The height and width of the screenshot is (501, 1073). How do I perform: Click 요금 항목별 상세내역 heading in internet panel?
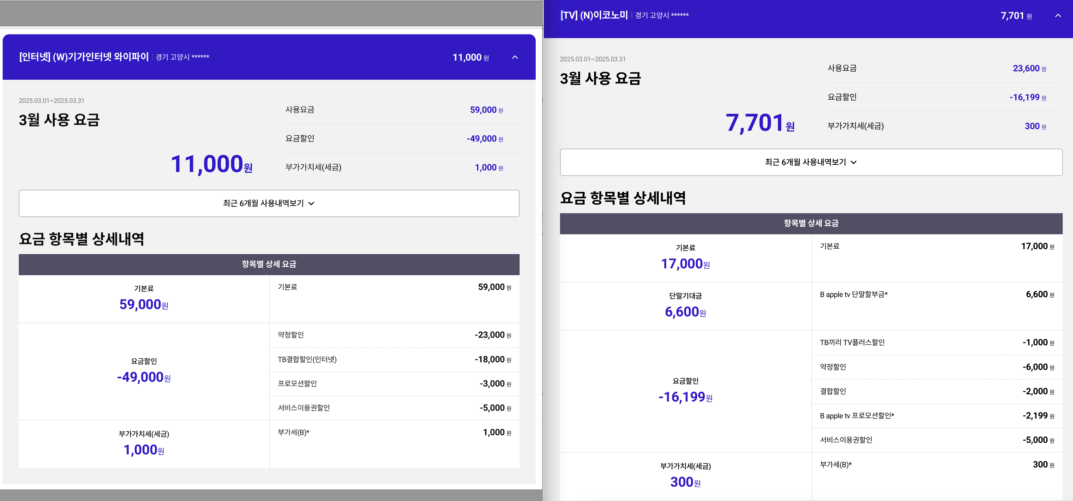click(x=81, y=239)
